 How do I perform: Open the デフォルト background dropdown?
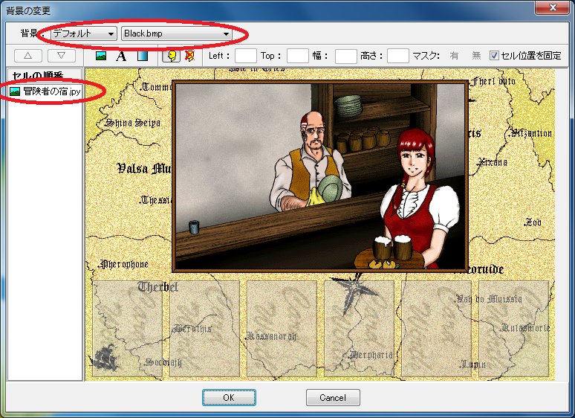(83, 33)
